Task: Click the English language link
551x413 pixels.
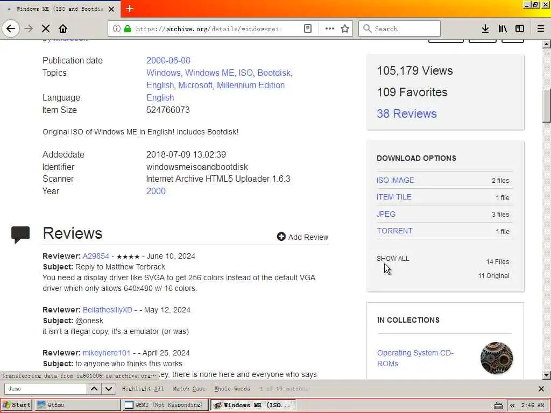Action: click(160, 98)
